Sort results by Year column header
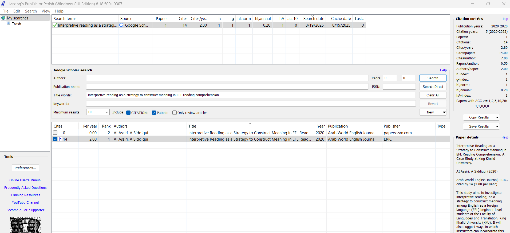The height and width of the screenshot is (233, 510). point(320,126)
